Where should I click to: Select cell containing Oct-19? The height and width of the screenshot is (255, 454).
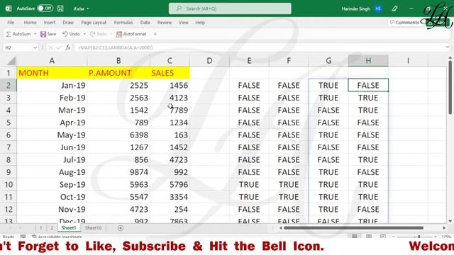(x=52, y=197)
